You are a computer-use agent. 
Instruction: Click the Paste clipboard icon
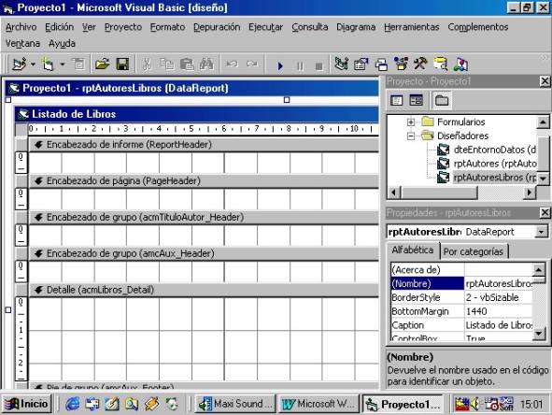point(187,64)
